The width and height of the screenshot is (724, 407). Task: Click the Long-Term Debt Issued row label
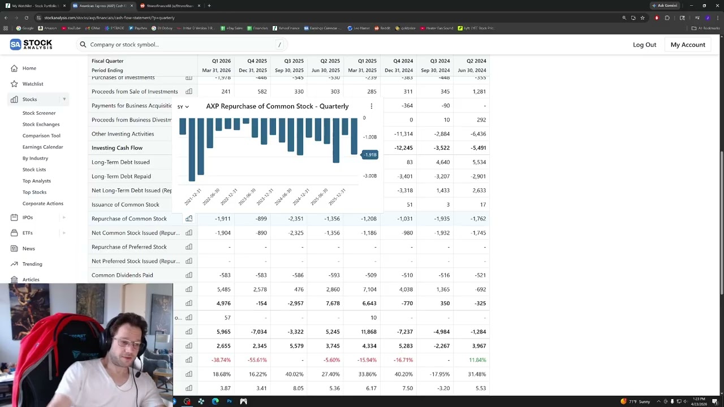click(120, 162)
